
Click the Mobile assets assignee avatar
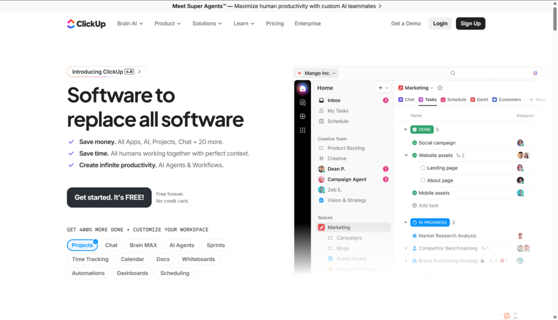(520, 193)
